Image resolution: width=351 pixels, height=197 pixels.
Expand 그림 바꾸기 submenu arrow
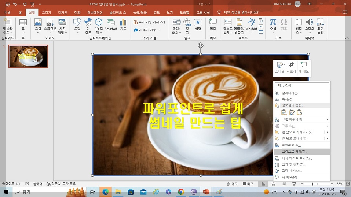click(327, 119)
